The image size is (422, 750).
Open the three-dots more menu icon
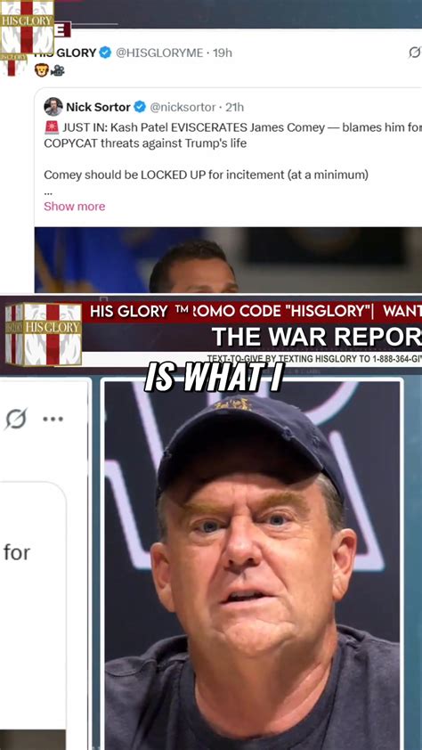53,419
